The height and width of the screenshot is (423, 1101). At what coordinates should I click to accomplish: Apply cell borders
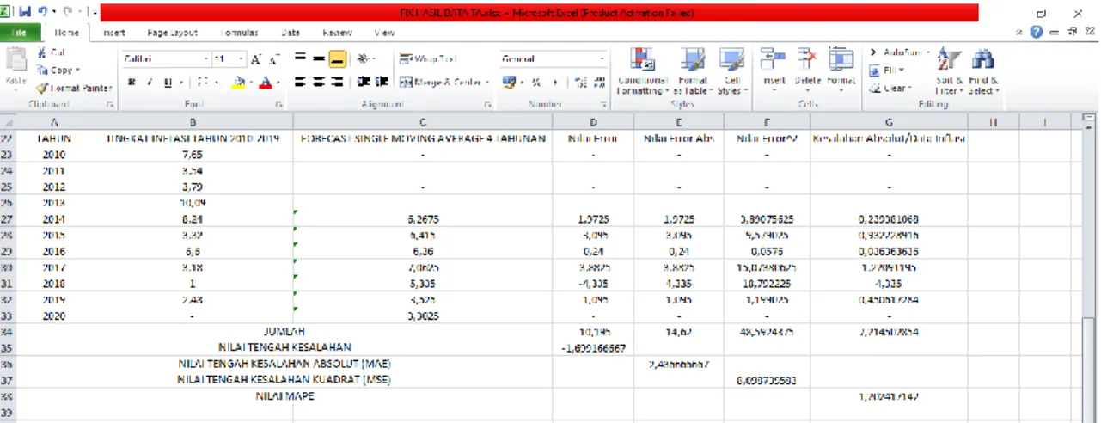(x=204, y=83)
